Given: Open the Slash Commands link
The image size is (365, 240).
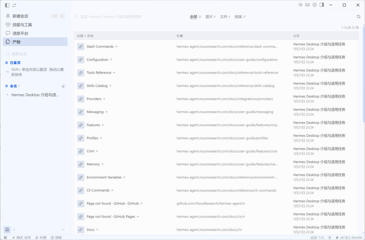Looking at the screenshot, I should coord(100,47).
